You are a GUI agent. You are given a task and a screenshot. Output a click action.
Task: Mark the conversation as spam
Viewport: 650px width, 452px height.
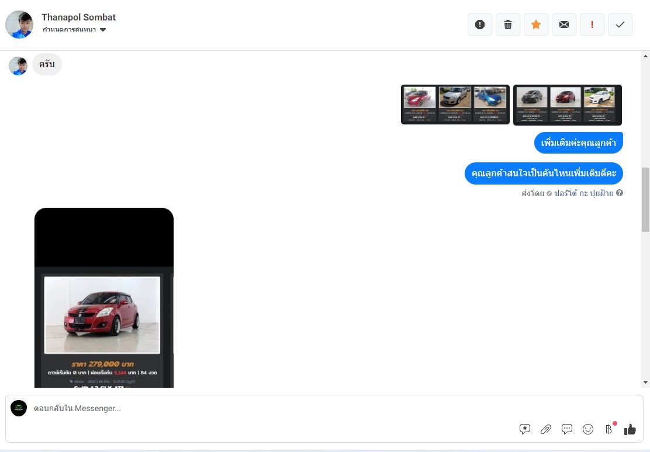(480, 25)
